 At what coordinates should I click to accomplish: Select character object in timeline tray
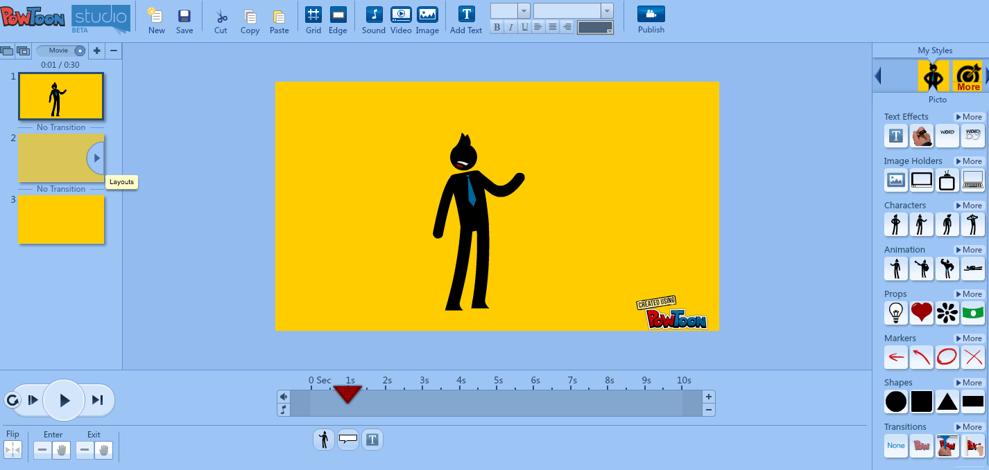(324, 439)
